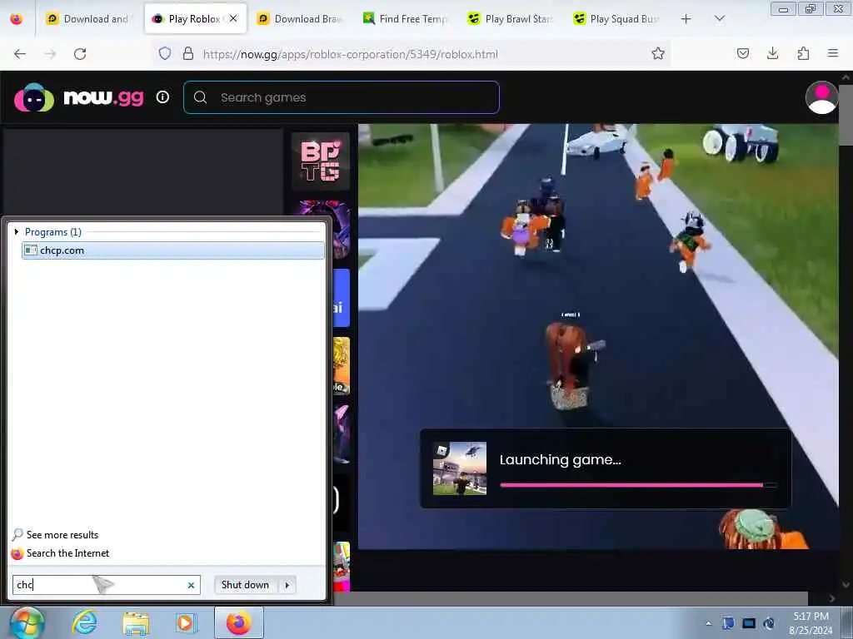853x639 pixels.
Task: Click the volume speaker tray icon
Action: 769,623
